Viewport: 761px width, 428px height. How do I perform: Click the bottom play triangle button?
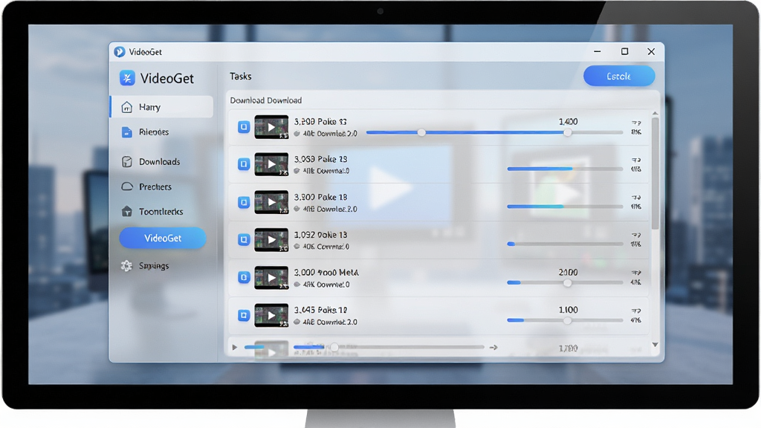point(235,348)
